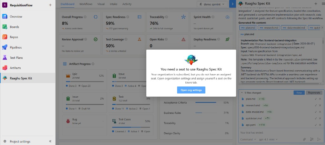Image resolution: width=325 pixels, height=145 pixels.
Task: Click info icon next to Spec Readiness
Action: click(128, 17)
